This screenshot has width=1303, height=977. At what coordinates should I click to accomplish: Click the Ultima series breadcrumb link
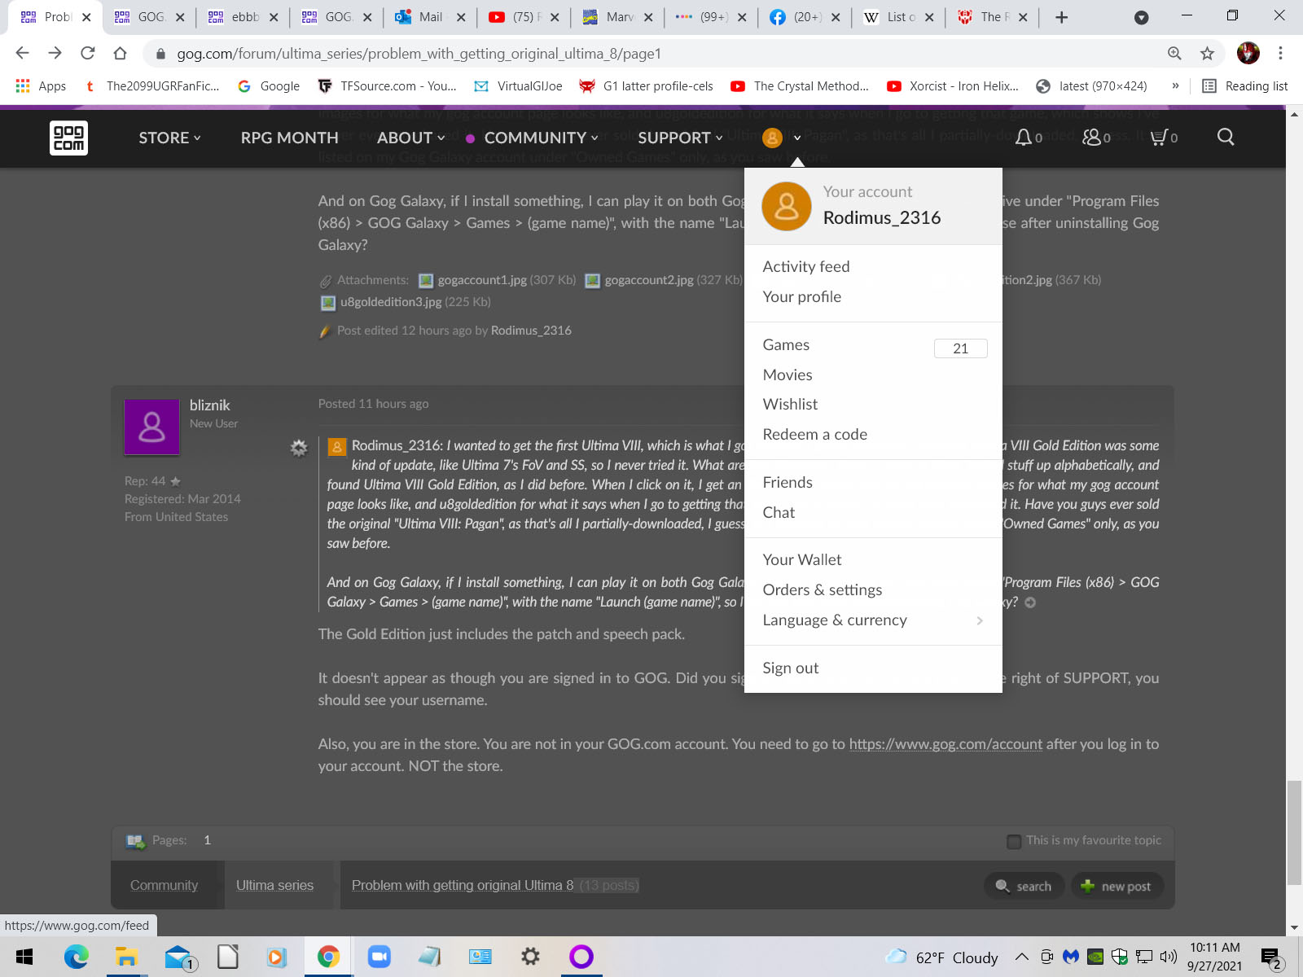(x=274, y=886)
